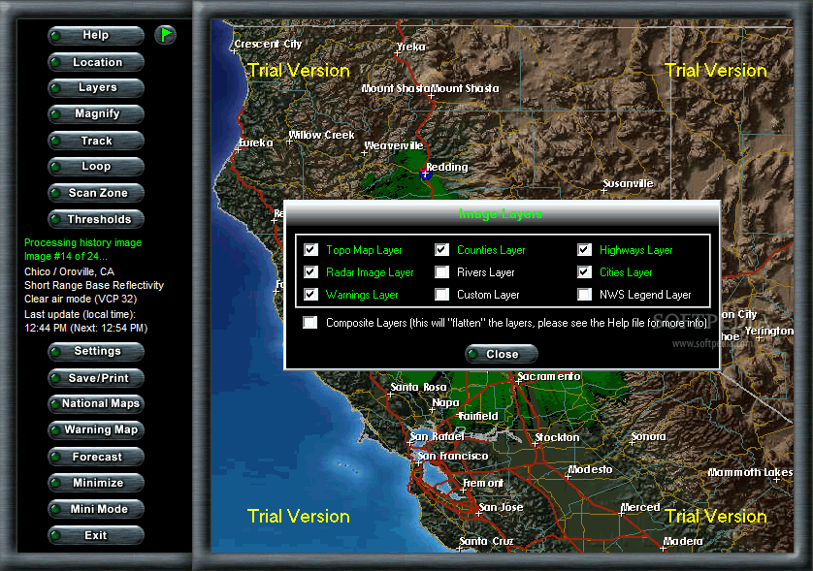The height and width of the screenshot is (571, 813).
Task: Open the Warning Map
Action: (x=96, y=430)
